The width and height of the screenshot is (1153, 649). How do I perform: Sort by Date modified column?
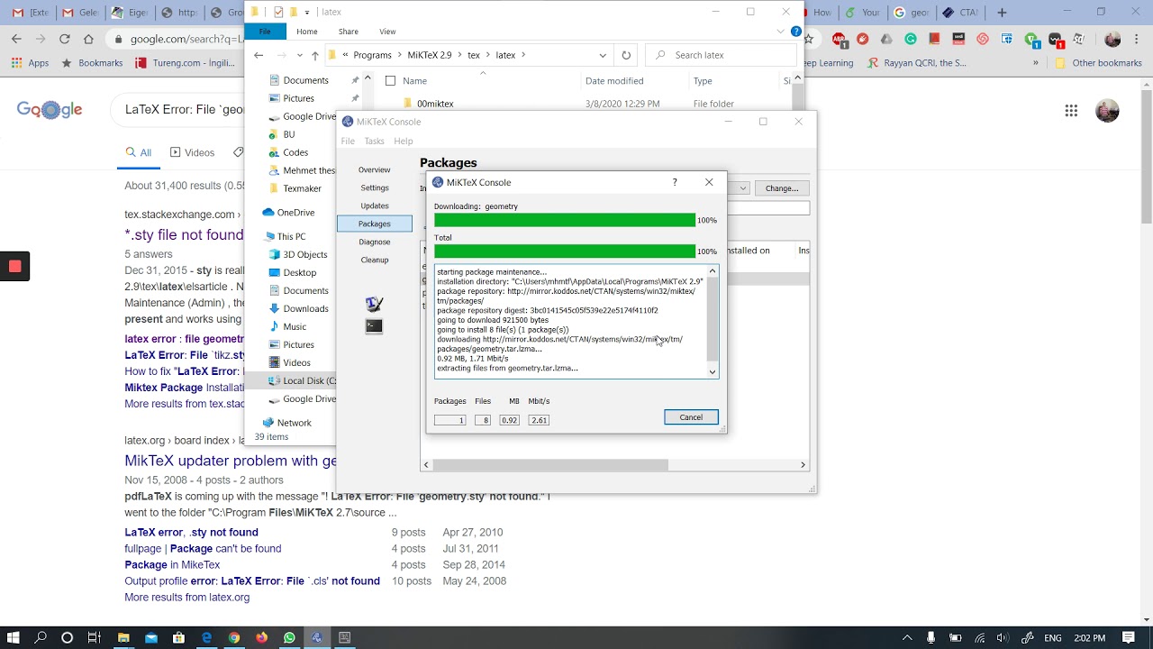[x=614, y=81]
